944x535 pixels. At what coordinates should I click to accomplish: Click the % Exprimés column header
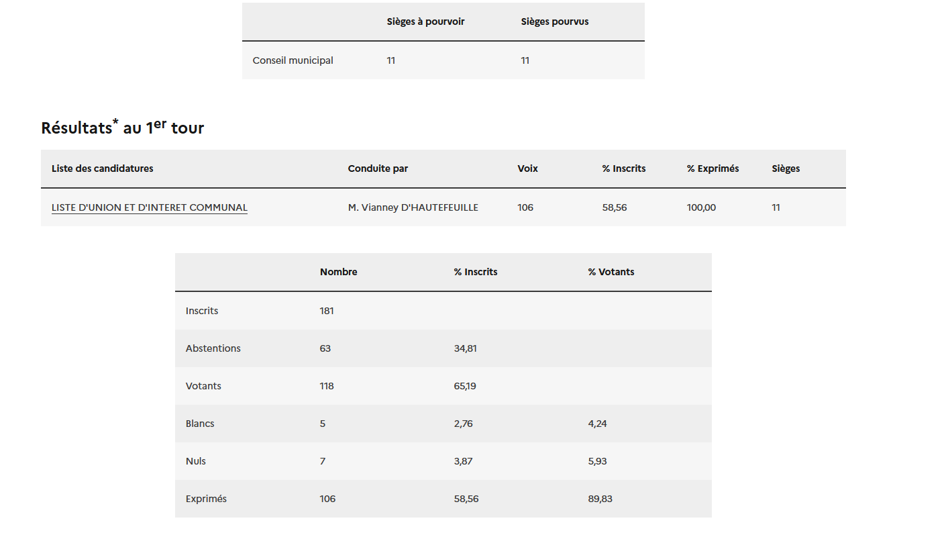[x=713, y=168]
